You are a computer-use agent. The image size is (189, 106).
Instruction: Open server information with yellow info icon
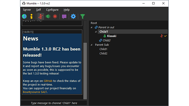(31, 17)
